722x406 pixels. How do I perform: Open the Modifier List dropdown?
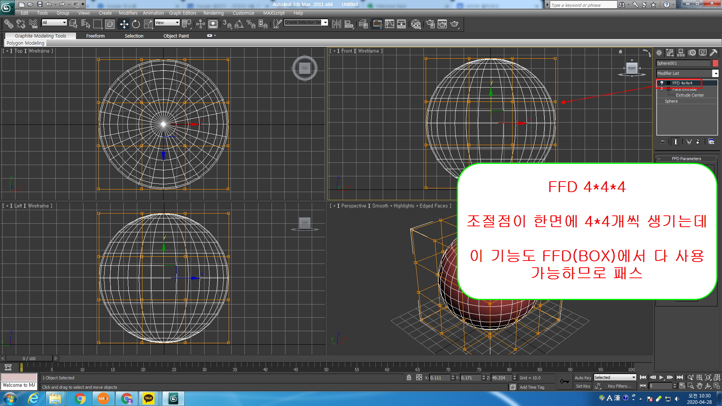point(687,73)
